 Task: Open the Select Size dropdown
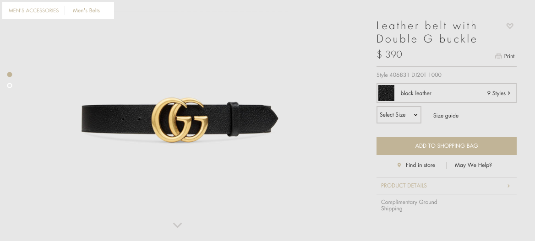[399, 115]
